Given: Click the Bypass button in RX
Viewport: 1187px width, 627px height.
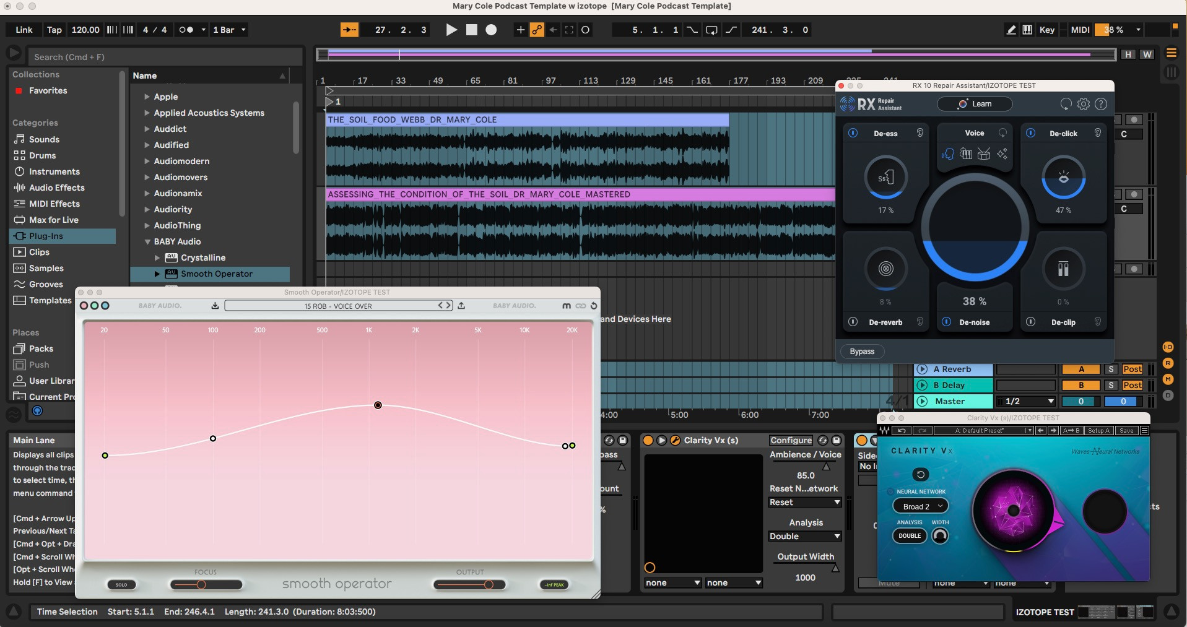Looking at the screenshot, I should 862,352.
